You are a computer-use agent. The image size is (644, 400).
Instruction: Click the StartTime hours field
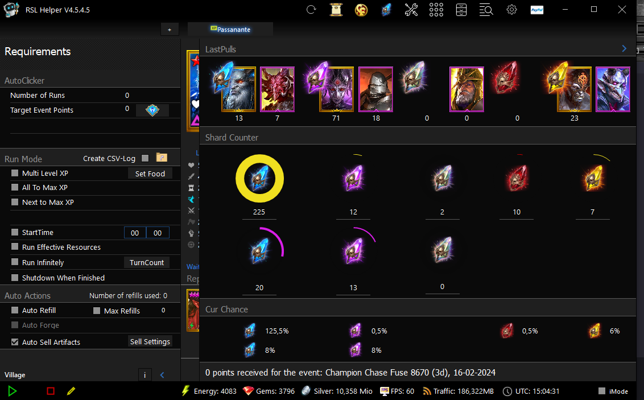pos(135,233)
